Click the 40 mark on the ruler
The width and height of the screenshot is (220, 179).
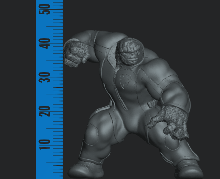coord(44,44)
